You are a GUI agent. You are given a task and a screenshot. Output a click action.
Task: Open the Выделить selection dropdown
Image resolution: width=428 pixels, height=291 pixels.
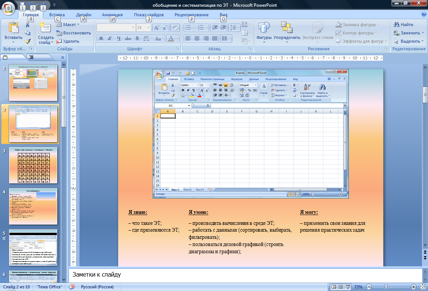(409, 41)
